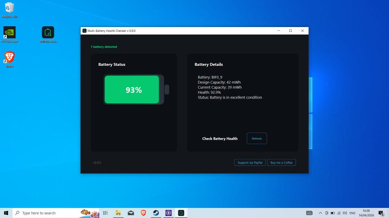Select the Brave desktop shortcut
The width and height of the screenshot is (389, 218).
click(x=9, y=59)
